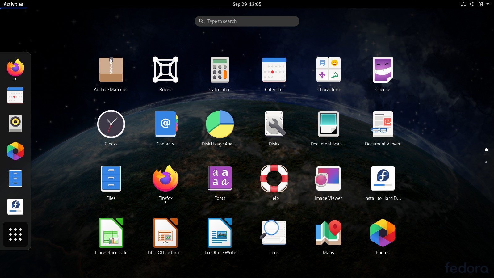Open Photos from the dock
This screenshot has height=278, width=494.
[15, 151]
